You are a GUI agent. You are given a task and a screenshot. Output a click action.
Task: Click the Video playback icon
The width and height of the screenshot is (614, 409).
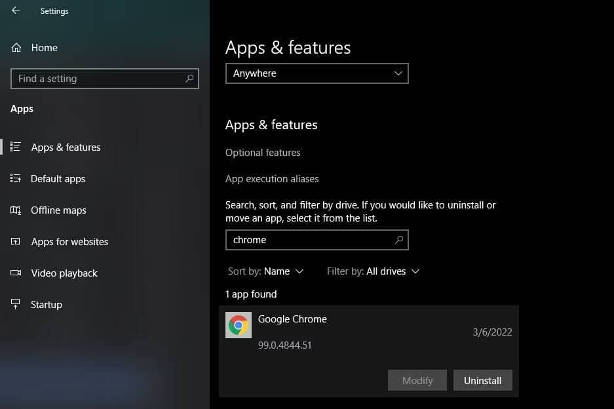(15, 273)
